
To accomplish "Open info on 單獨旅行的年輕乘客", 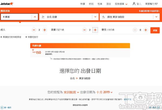I will coord(11,37).
